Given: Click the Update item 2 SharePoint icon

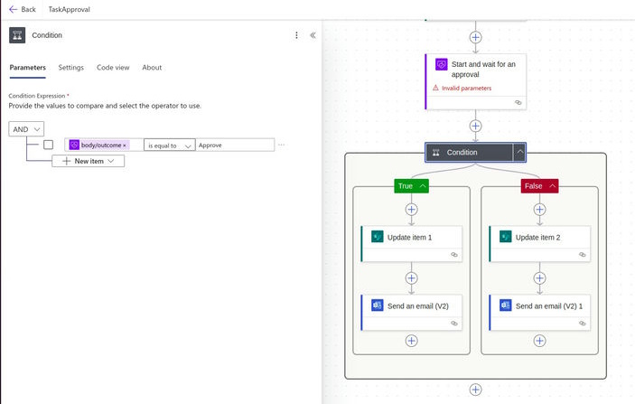Looking at the screenshot, I should coord(506,237).
